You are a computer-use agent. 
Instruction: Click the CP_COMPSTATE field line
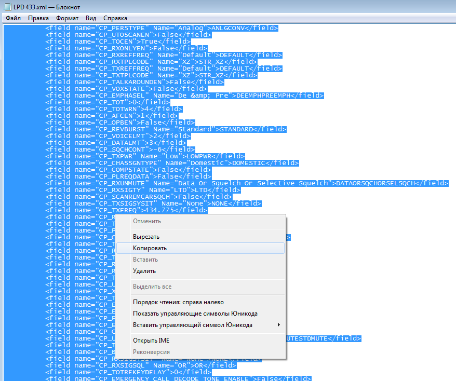pyautogui.click(x=128, y=170)
